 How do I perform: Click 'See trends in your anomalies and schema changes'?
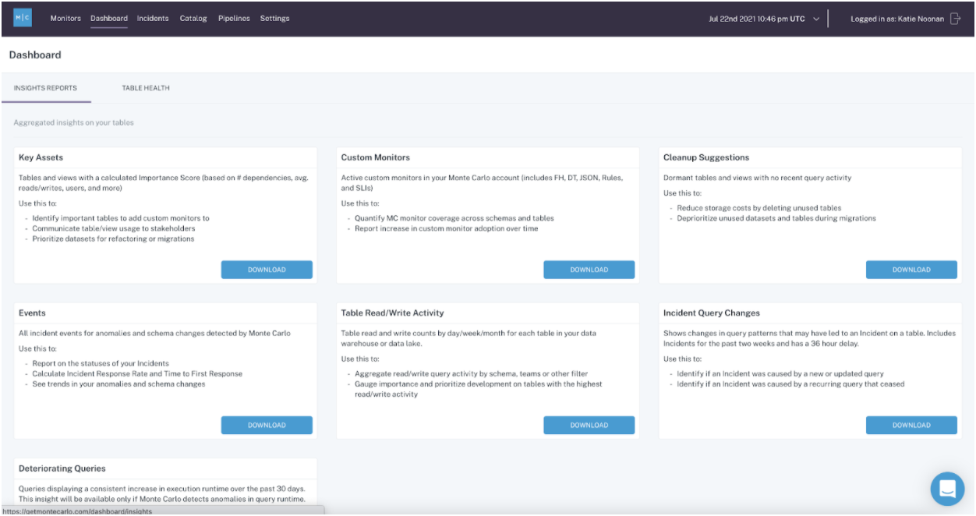pos(118,383)
